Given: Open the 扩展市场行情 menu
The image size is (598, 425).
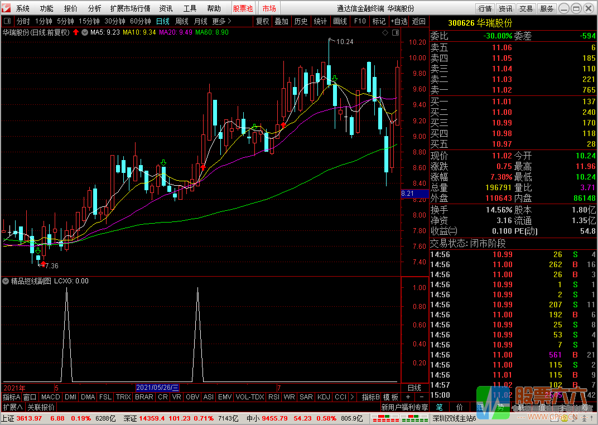Looking at the screenshot, I should pos(130,8).
